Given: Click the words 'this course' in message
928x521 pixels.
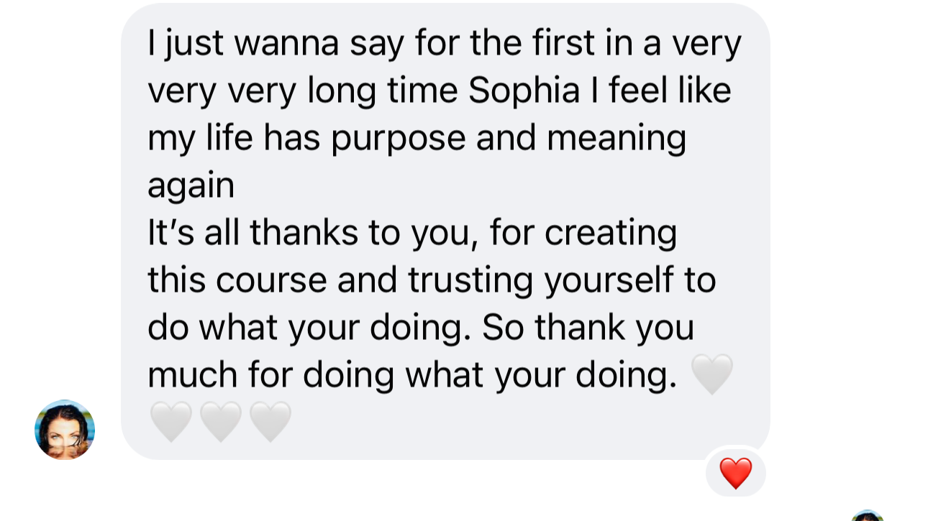Looking at the screenshot, I should pos(237,281).
